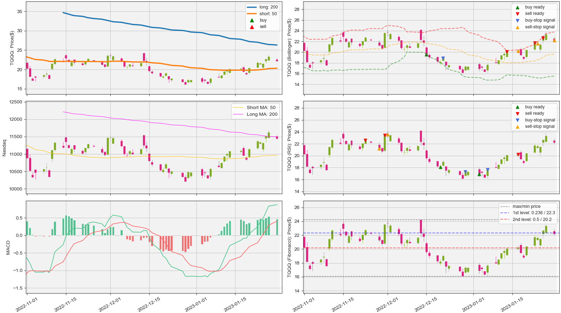Click the 'MACD' axis label
Image resolution: width=561 pixels, height=313 pixels.
pos(8,247)
